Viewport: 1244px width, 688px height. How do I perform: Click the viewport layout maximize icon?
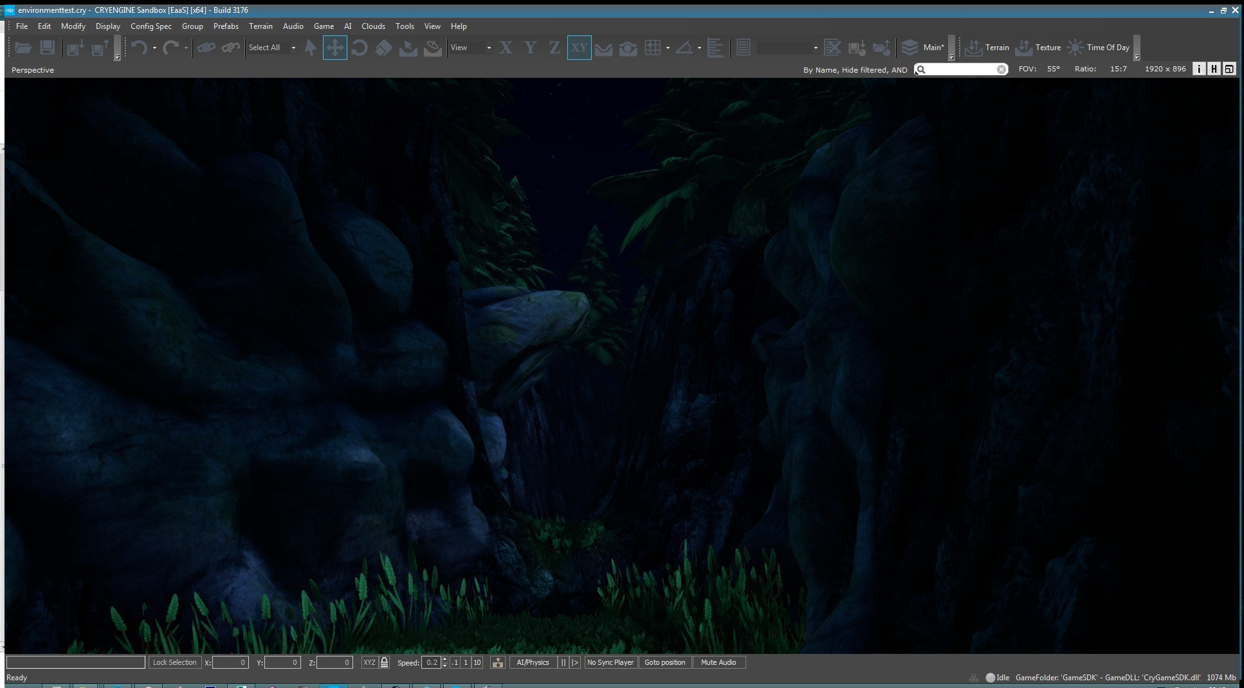point(1229,69)
